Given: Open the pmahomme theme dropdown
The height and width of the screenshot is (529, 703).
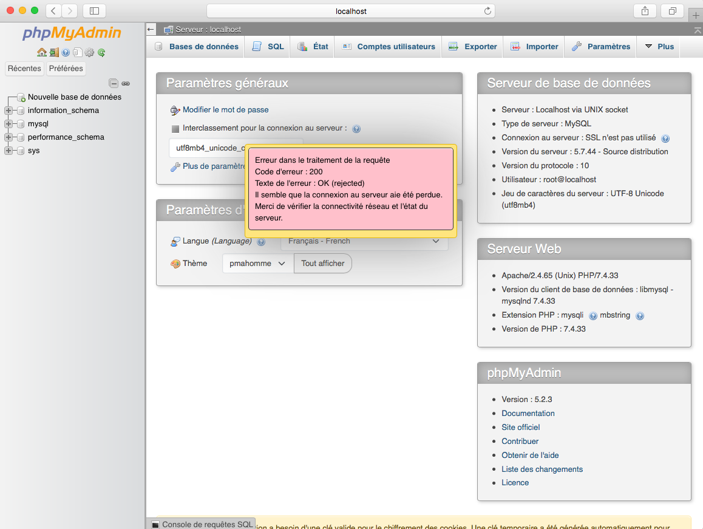Looking at the screenshot, I should pyautogui.click(x=257, y=264).
